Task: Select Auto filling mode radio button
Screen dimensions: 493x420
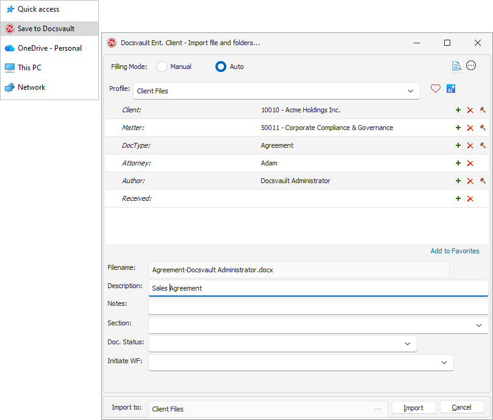Action: (221, 67)
